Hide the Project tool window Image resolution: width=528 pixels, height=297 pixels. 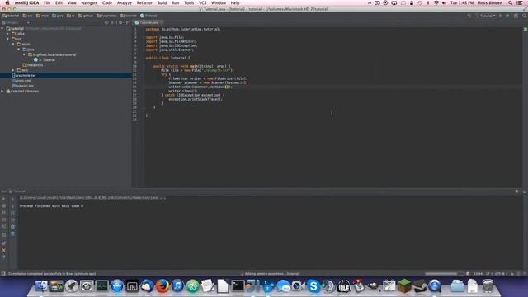pyautogui.click(x=127, y=22)
